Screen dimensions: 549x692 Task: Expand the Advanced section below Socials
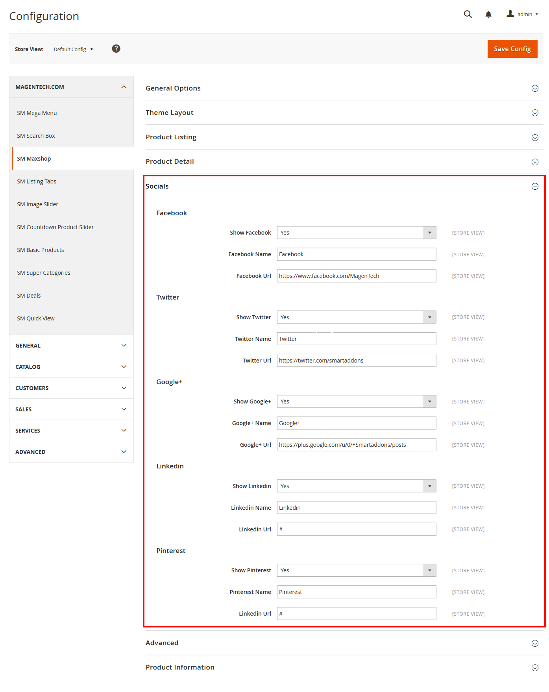pos(344,643)
